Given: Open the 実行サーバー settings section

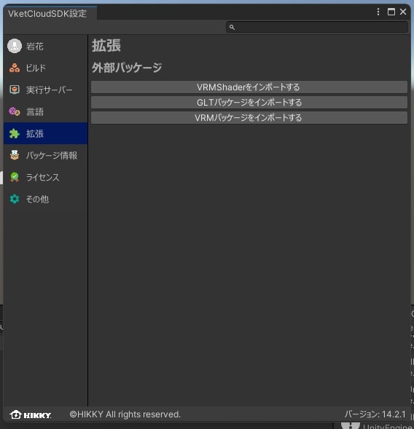Looking at the screenshot, I should pos(45,90).
